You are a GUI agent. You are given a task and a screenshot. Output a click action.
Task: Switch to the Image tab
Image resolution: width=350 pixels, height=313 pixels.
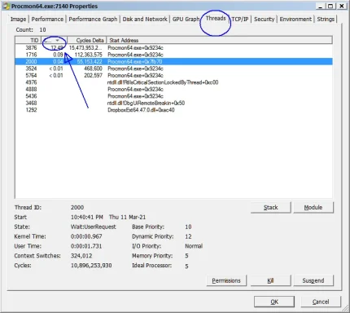point(18,20)
